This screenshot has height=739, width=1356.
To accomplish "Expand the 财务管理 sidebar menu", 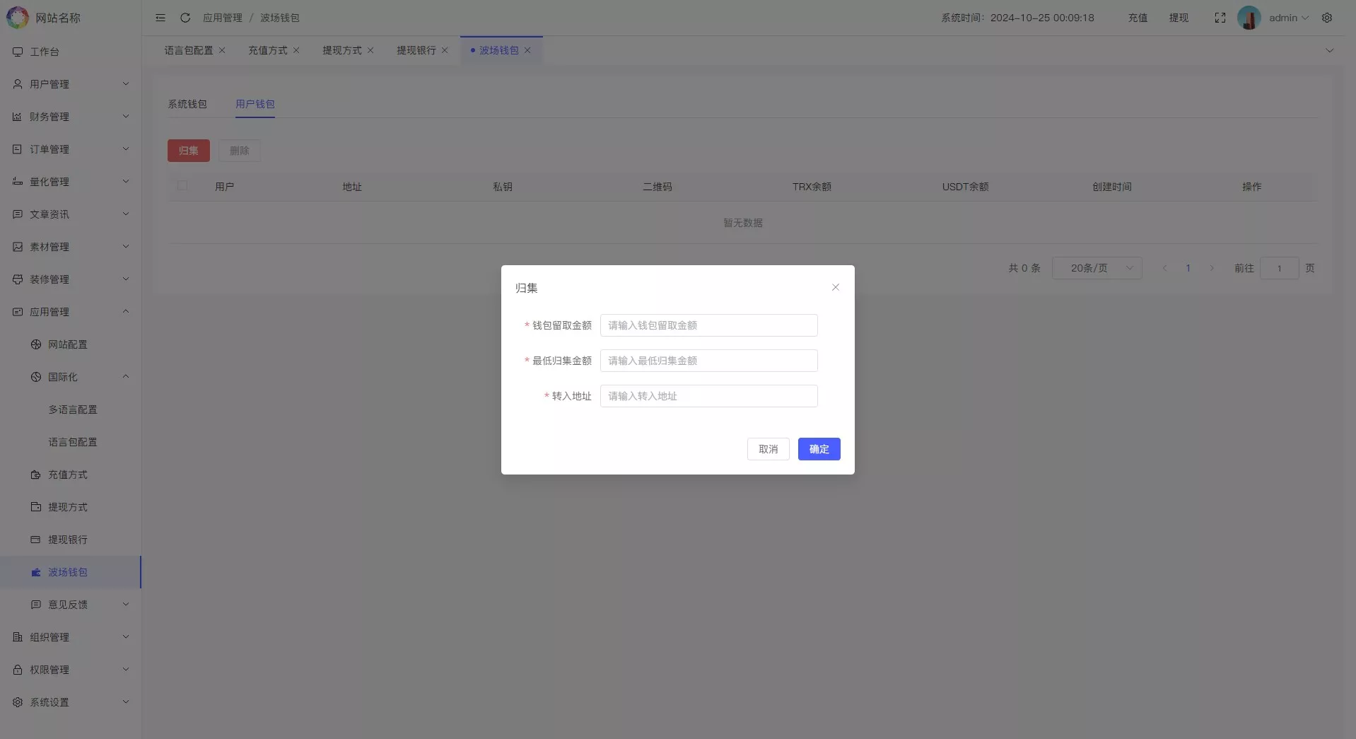I will (x=70, y=116).
